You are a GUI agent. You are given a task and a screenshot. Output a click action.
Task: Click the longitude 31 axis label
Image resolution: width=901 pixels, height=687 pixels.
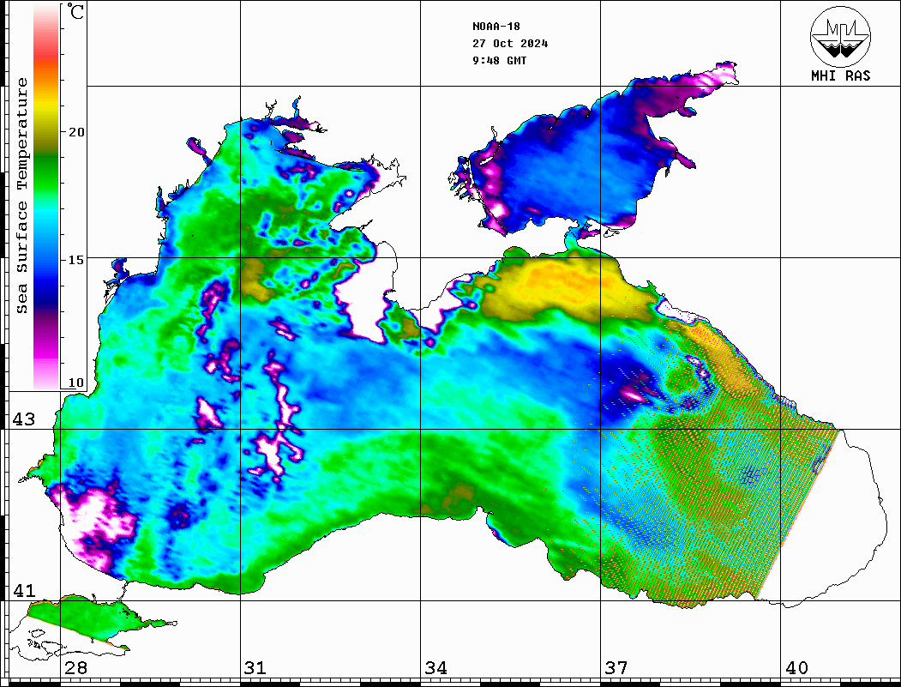point(255,668)
